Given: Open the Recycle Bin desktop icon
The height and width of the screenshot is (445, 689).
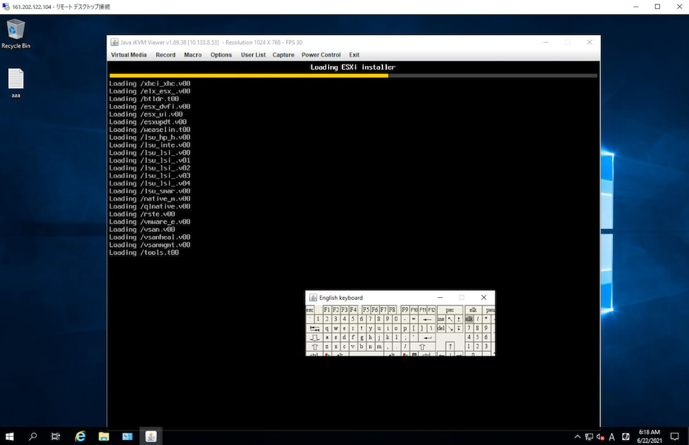Looking at the screenshot, I should point(16,34).
